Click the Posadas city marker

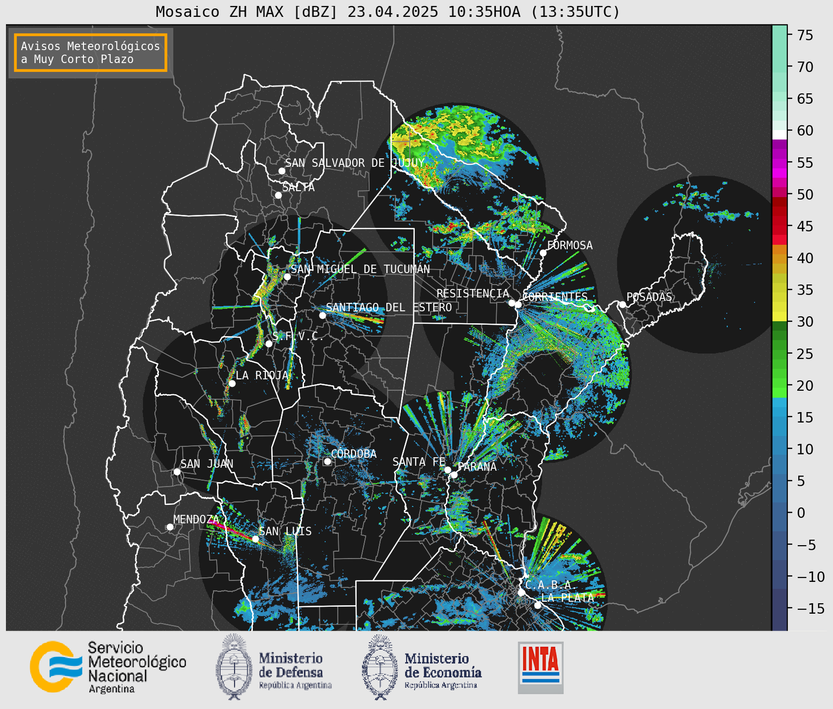tap(622, 304)
